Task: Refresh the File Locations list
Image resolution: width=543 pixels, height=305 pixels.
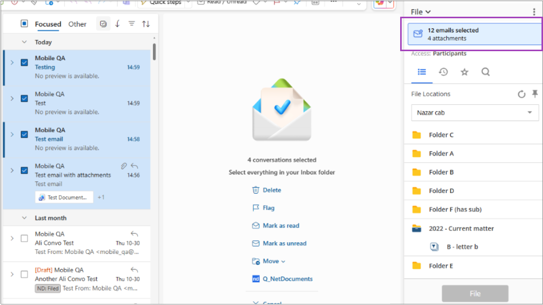Action: point(522,94)
